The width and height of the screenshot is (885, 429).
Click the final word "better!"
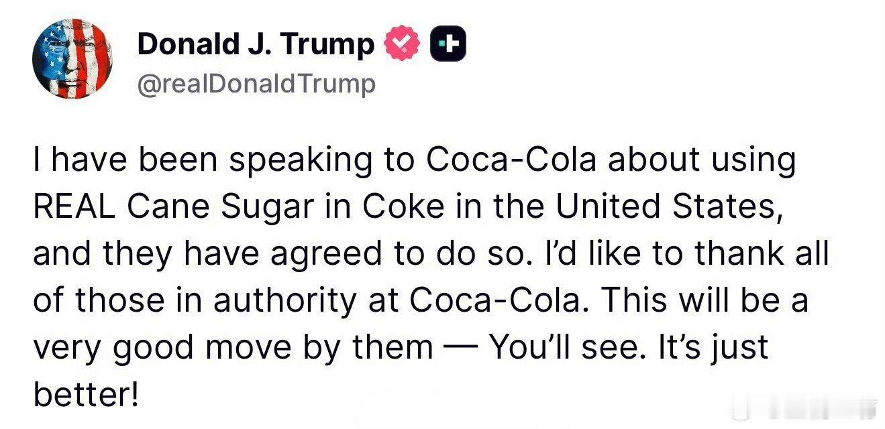click(87, 395)
